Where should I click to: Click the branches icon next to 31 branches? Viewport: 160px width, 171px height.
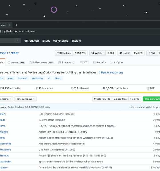coord(37,88)
